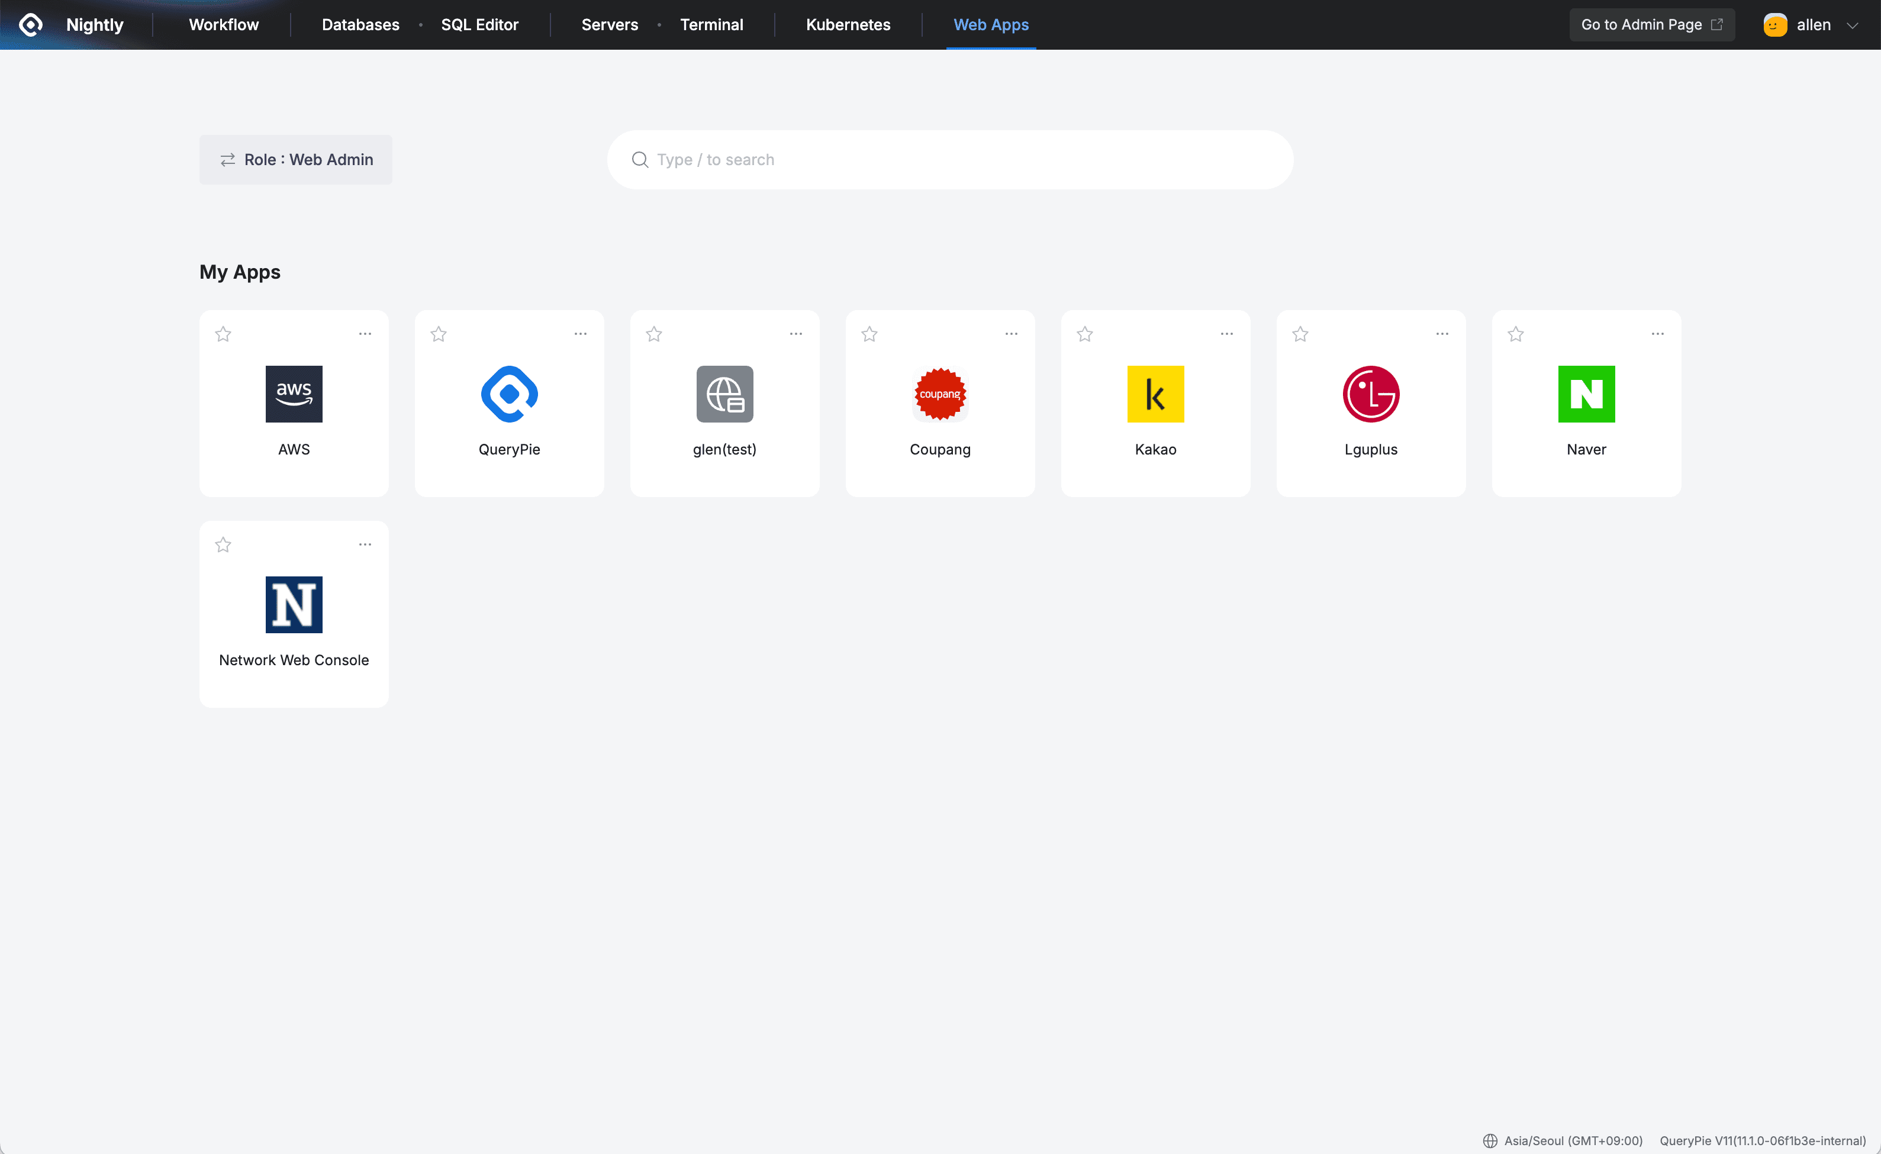Star the Kakao app as favorite
Screen dimensions: 1881x1154
[1085, 334]
